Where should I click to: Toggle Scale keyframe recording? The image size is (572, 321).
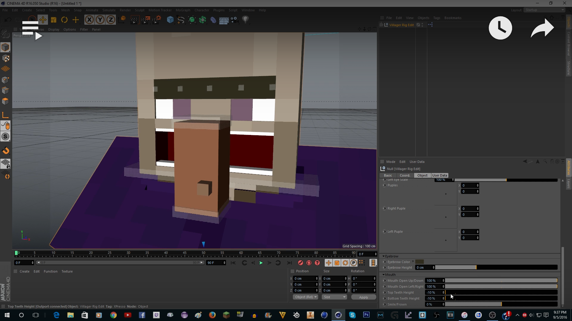click(337, 263)
